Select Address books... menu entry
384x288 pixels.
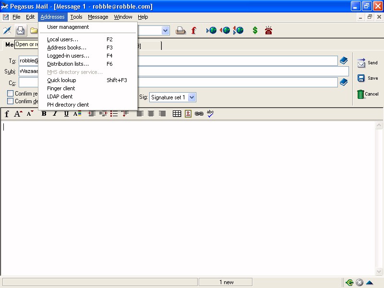click(88, 48)
